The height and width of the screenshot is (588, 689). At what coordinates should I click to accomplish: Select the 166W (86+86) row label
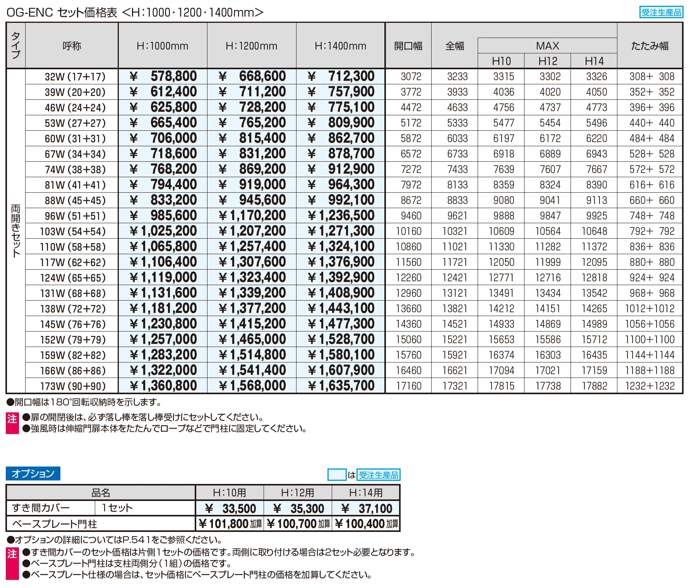coord(73,371)
